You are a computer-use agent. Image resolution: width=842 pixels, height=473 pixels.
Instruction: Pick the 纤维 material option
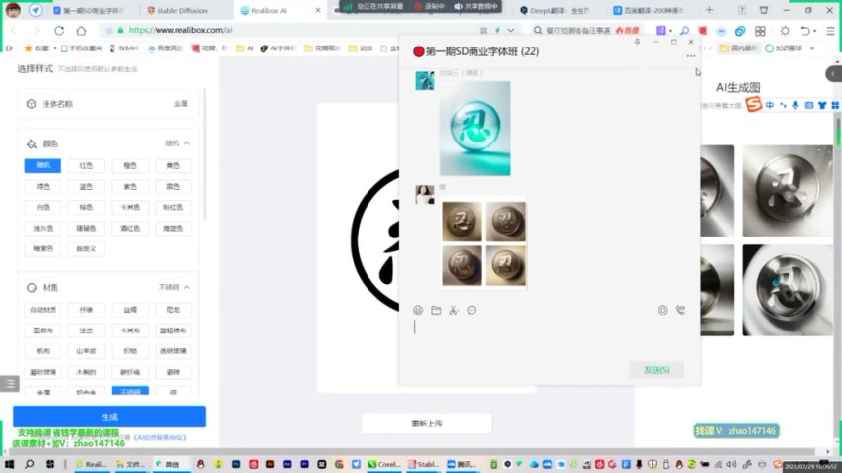point(86,309)
